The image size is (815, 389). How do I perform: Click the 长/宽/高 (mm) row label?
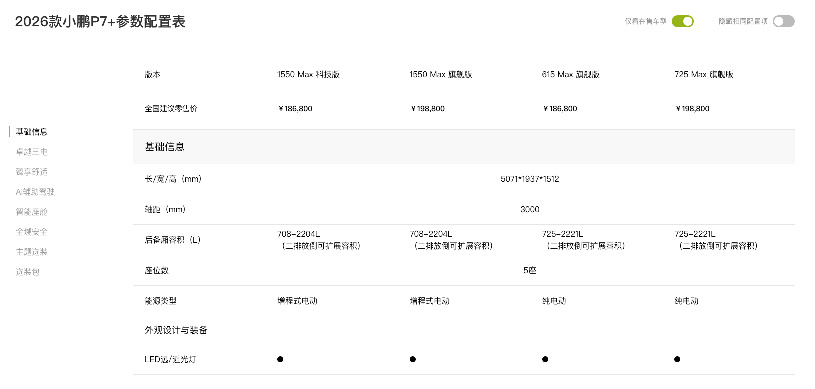(173, 179)
